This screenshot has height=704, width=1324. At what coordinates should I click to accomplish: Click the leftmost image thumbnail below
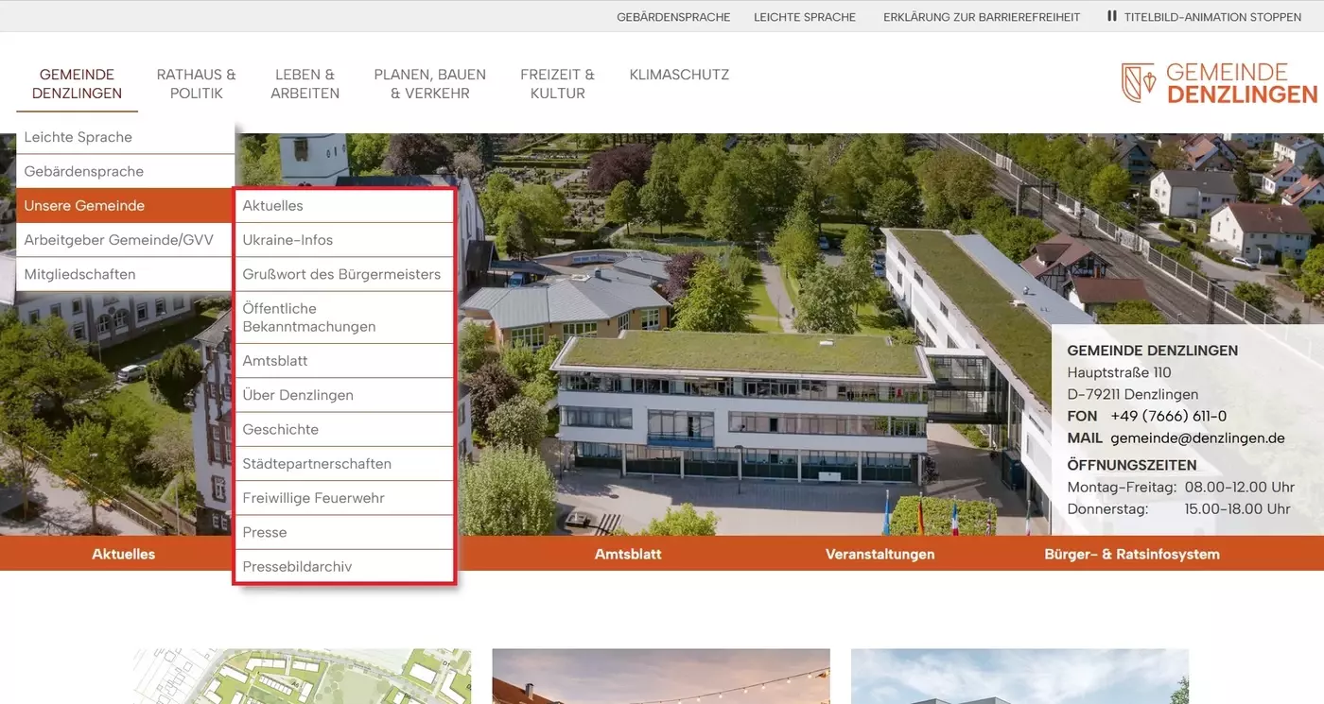(x=301, y=677)
